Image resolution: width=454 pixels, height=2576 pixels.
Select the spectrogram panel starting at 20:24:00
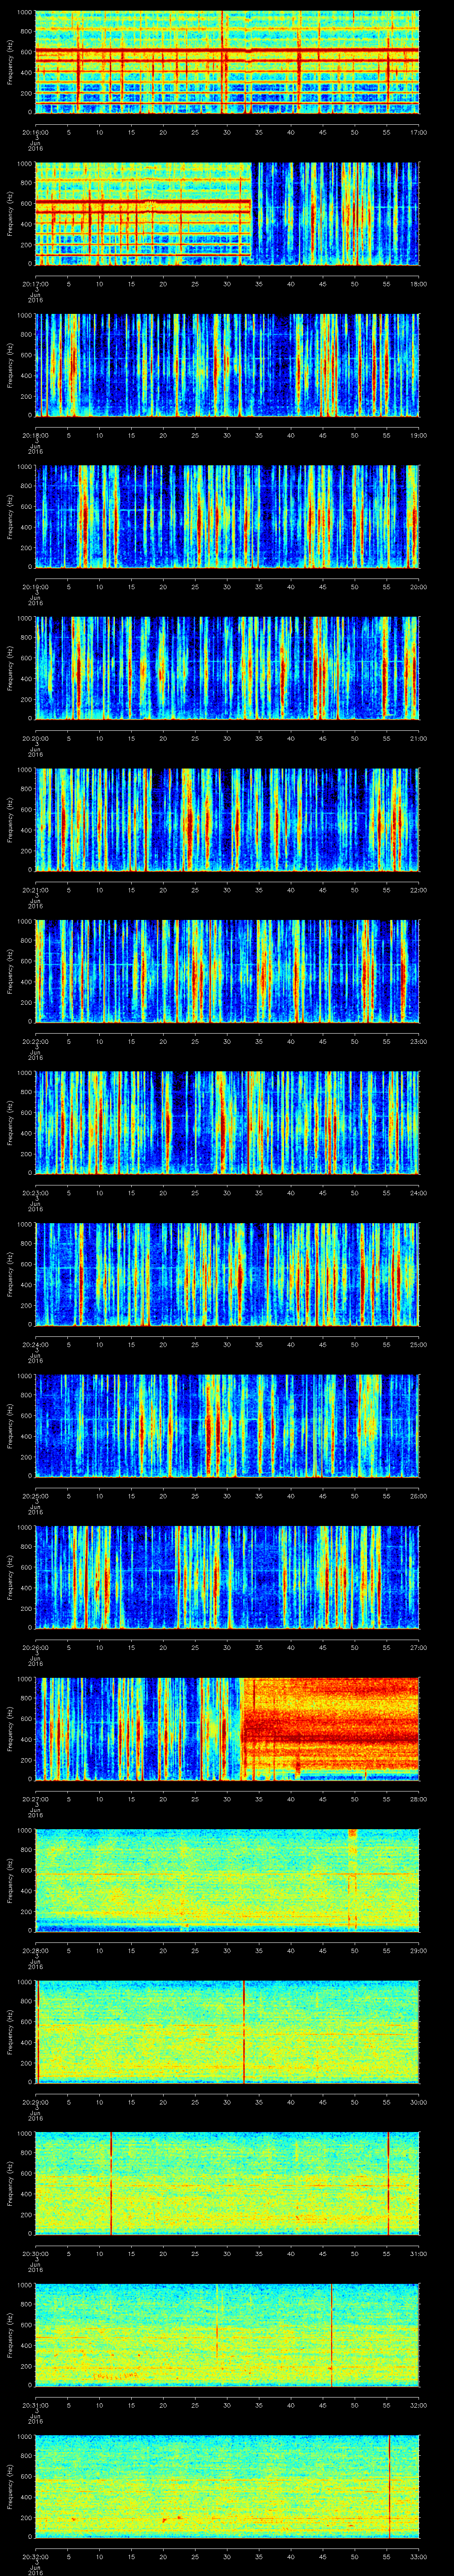(x=227, y=1274)
